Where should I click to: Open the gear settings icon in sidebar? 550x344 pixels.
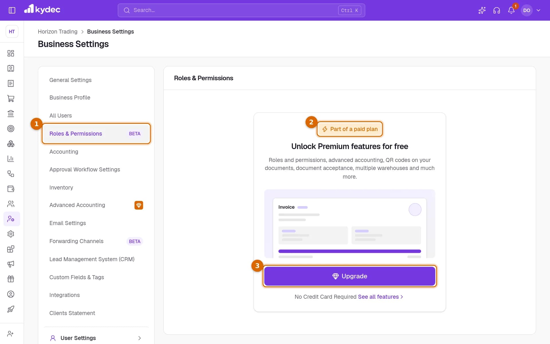click(11, 234)
